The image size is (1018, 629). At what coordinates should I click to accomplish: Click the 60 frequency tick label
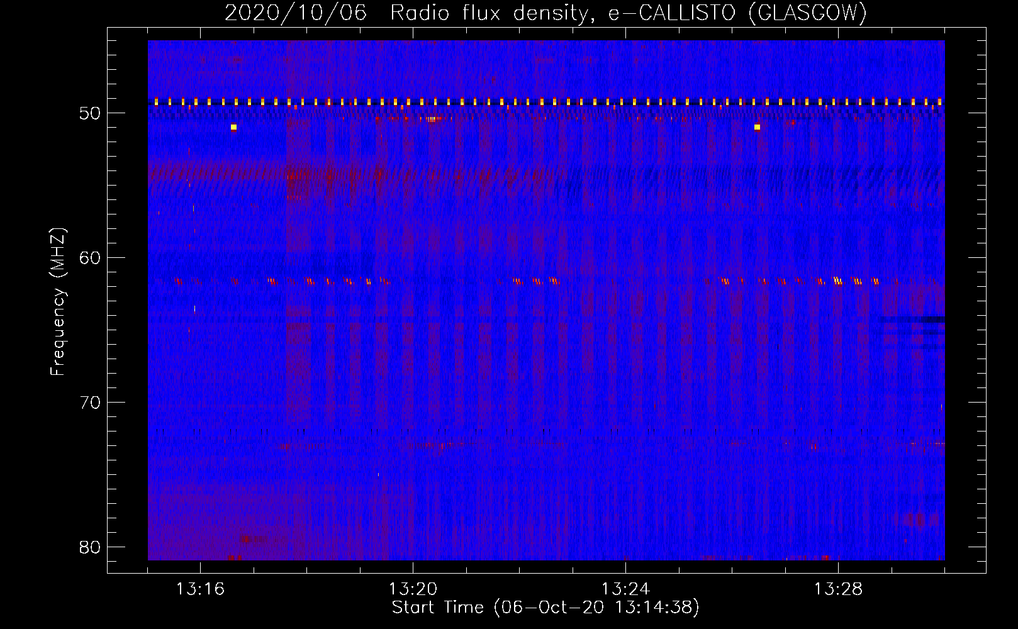pyautogui.click(x=90, y=258)
